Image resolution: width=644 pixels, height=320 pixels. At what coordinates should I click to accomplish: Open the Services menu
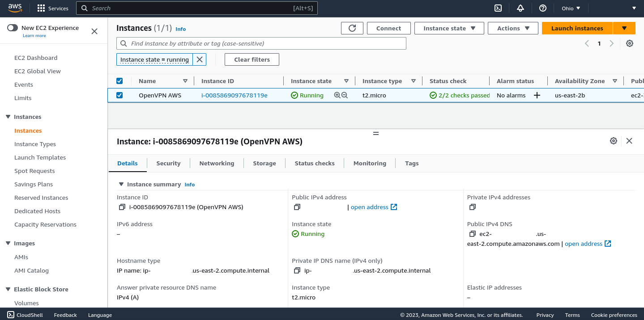coord(52,8)
